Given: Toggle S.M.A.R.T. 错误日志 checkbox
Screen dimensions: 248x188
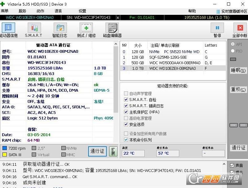Looking at the screenshot, I should pyautogui.click(x=126, y=106).
